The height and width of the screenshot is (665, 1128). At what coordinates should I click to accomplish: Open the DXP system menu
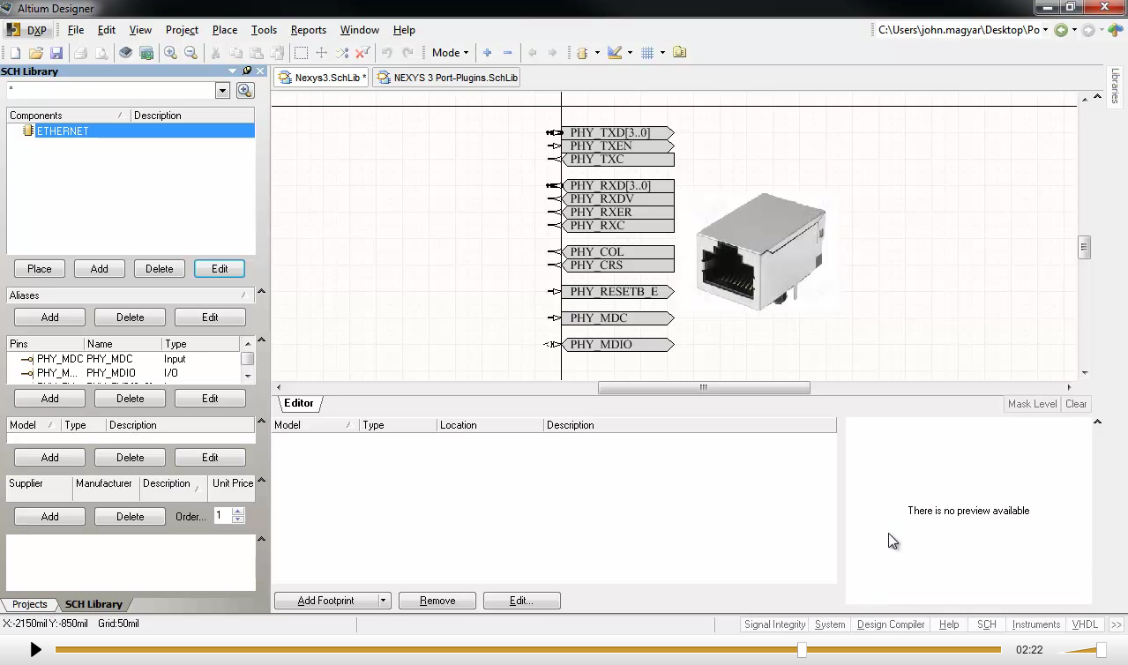[26, 30]
